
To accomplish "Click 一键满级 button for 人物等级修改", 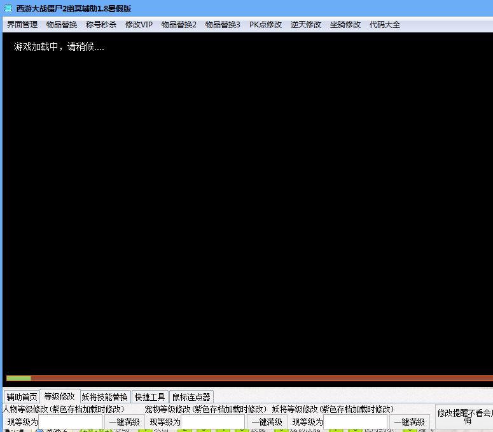I will [x=125, y=422].
